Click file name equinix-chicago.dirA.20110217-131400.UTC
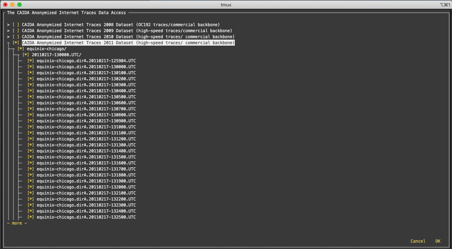 tap(86, 151)
